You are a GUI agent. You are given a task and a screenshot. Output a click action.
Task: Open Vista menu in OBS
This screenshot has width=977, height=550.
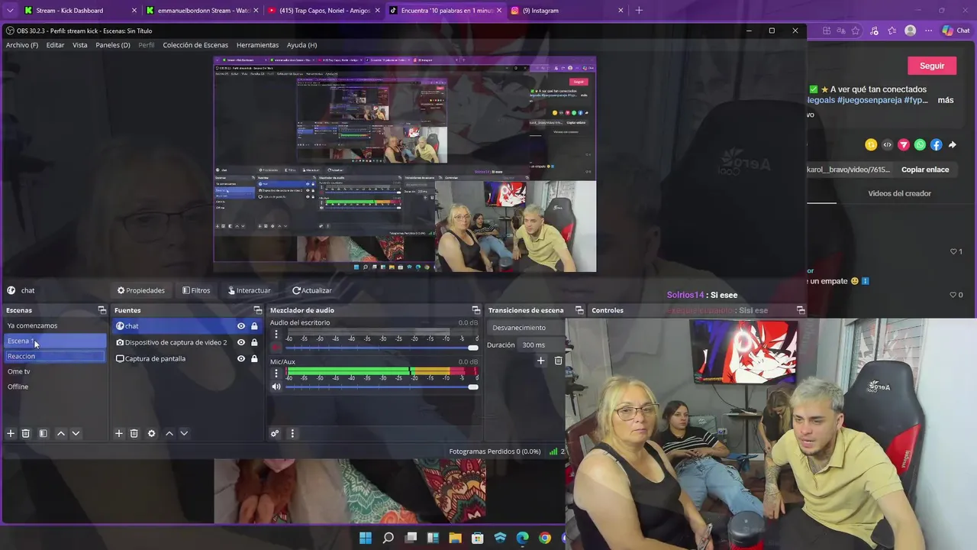click(80, 45)
